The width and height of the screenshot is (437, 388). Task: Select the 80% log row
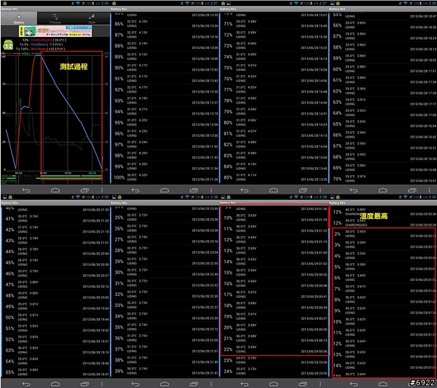[274, 123]
